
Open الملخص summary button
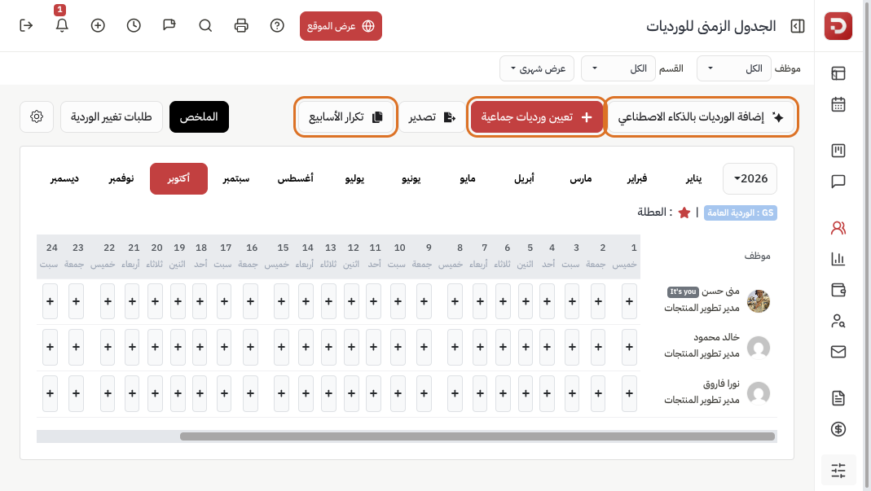[x=199, y=116]
